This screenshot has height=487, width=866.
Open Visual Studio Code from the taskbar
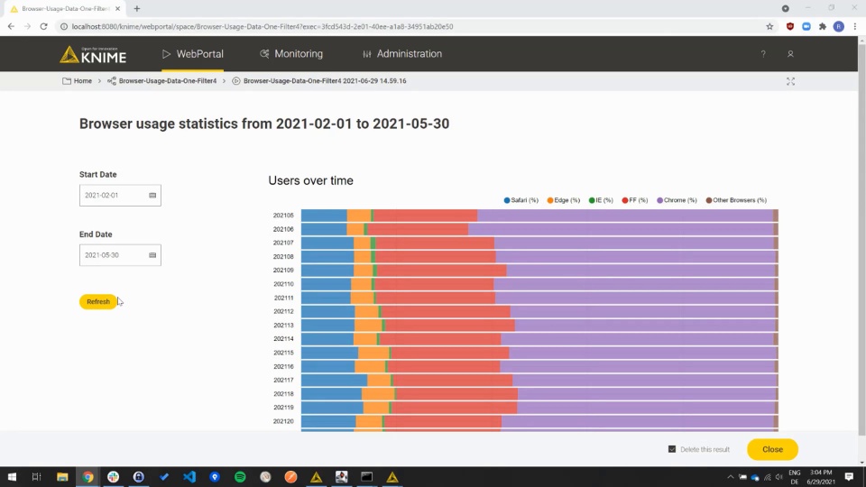[189, 476]
